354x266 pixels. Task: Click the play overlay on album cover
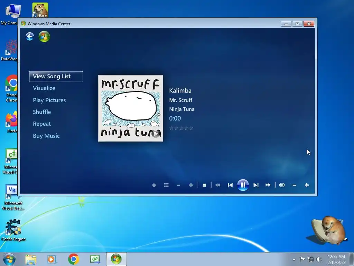click(155, 134)
